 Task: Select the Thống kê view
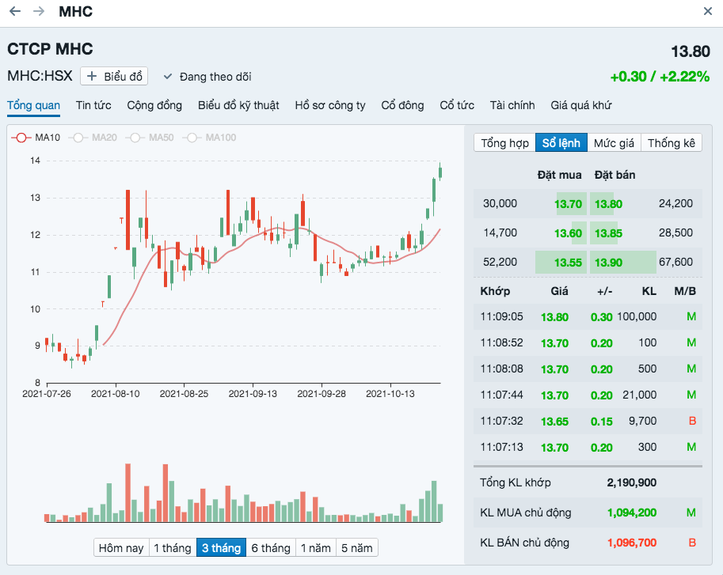click(x=672, y=142)
